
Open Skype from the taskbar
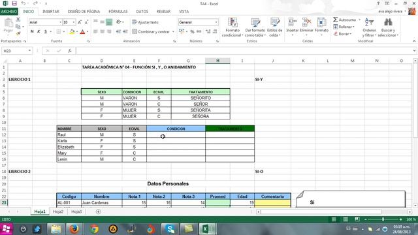[x=170, y=229]
